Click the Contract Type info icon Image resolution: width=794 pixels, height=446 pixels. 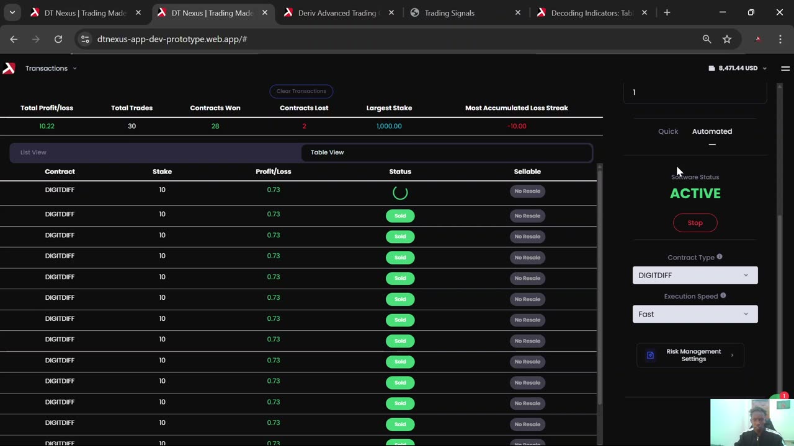click(x=720, y=256)
